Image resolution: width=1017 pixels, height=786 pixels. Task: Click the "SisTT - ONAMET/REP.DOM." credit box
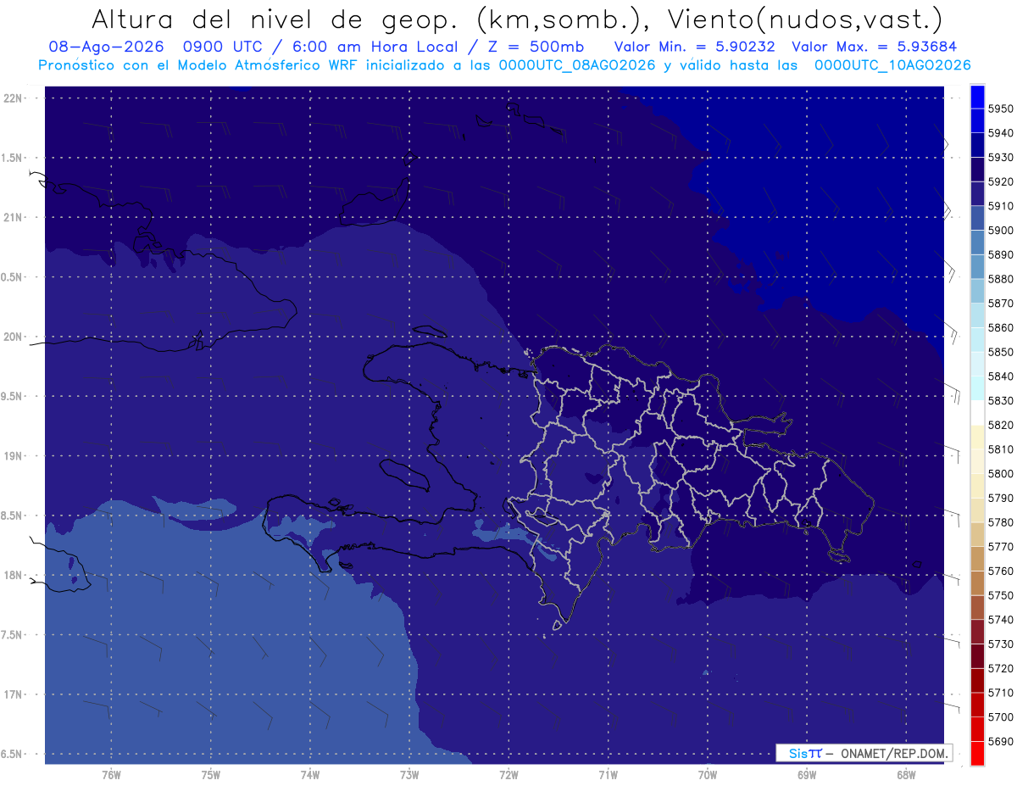pyautogui.click(x=864, y=753)
